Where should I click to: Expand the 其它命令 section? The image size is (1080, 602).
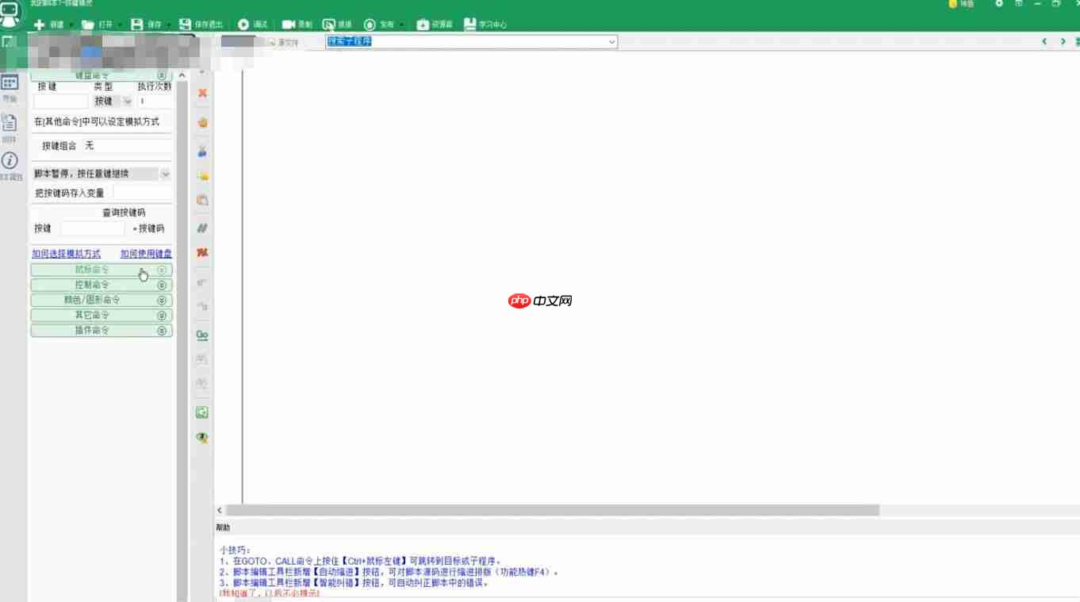101,315
